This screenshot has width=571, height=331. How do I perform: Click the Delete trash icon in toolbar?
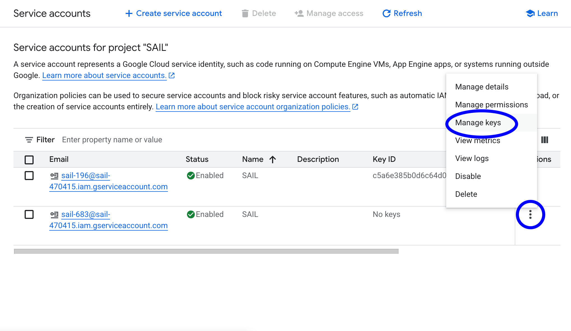pyautogui.click(x=245, y=13)
